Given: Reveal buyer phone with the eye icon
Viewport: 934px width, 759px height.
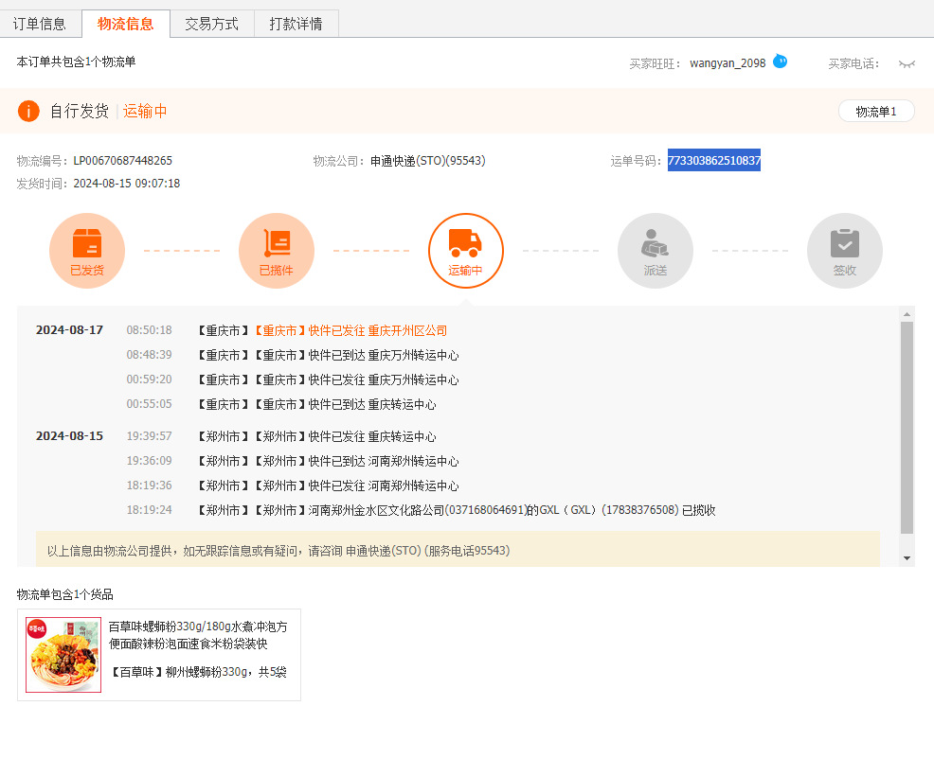Looking at the screenshot, I should tap(907, 64).
